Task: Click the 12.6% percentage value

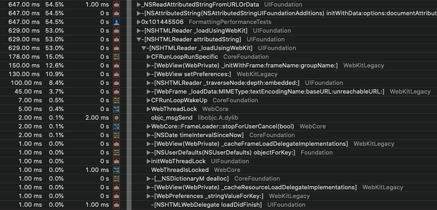Action: coord(55,65)
